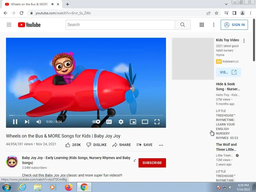Open tab search chevron

[226, 4]
